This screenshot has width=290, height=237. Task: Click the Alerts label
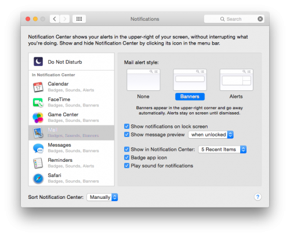[x=236, y=97]
